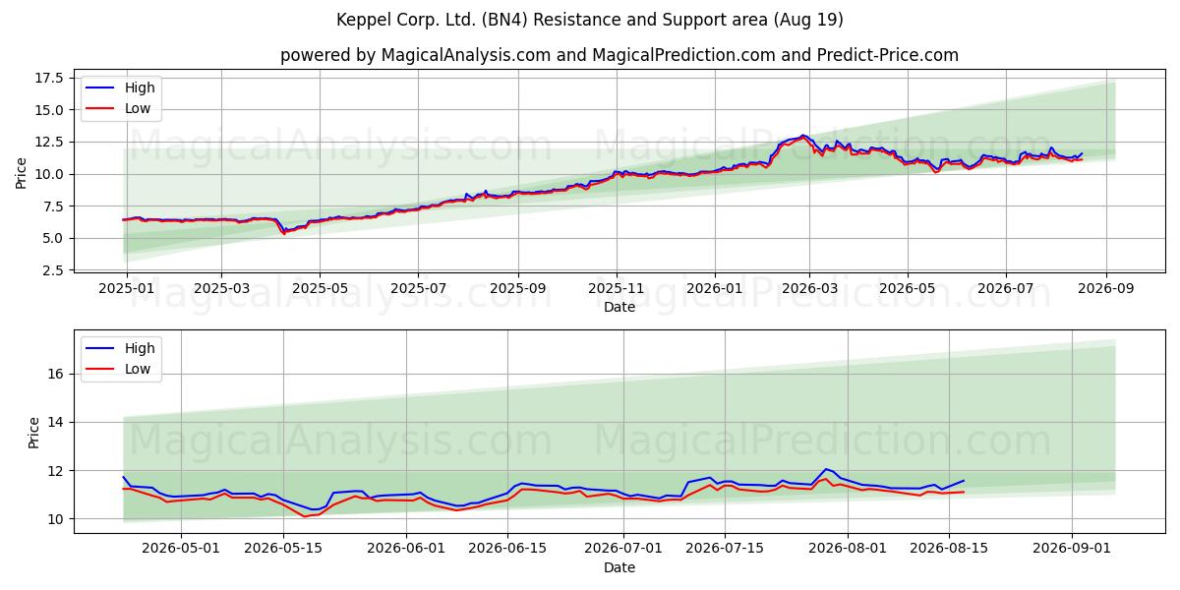1180x590 pixels.
Task: Click the top chart x-axis label '2025-11'
Action: point(617,290)
